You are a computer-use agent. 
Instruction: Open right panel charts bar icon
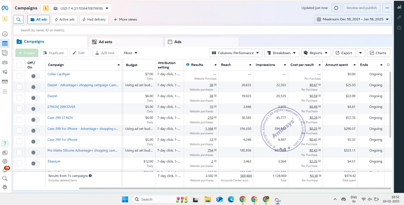tap(399, 7)
